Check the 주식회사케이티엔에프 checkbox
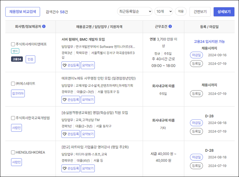Viewport: 239px width, 177px height. [13, 44]
